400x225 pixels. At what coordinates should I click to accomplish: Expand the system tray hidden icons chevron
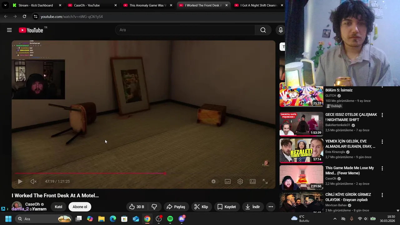335,219
